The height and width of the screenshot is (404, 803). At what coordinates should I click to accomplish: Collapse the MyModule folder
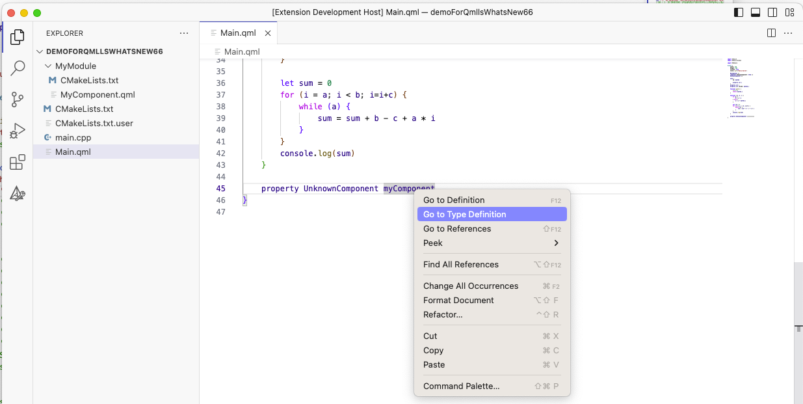pyautogui.click(x=47, y=66)
